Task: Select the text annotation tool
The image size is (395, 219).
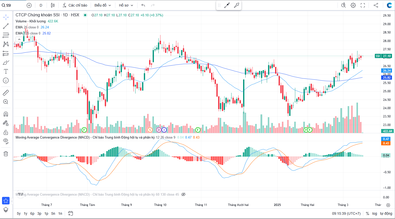Action: point(6,71)
